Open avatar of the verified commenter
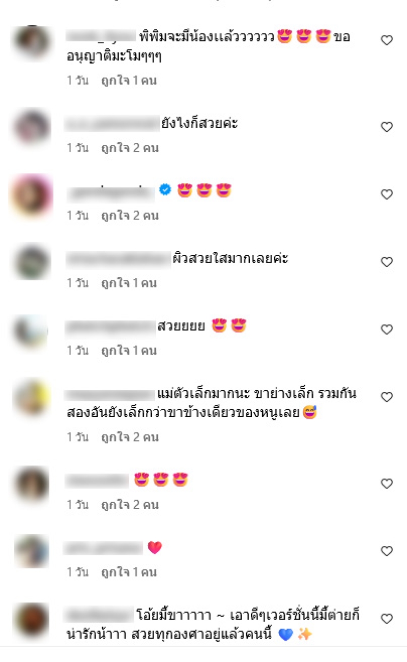Viewport: 407px width, 662px height. coord(32,196)
